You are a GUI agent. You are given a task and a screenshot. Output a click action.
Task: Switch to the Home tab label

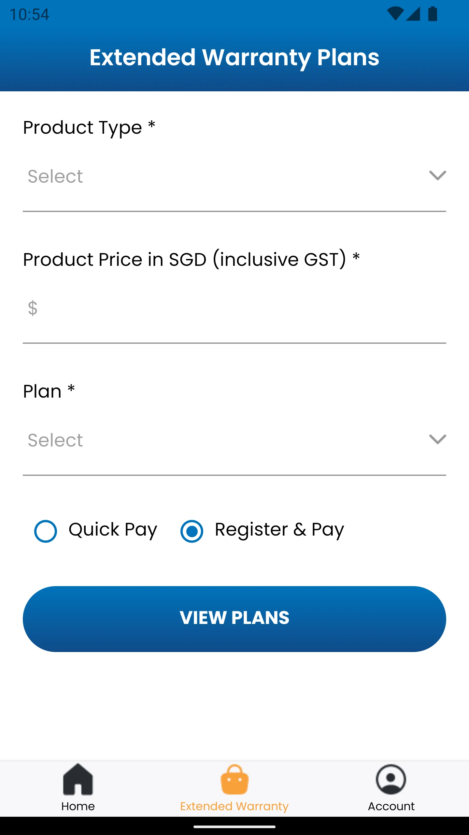(78, 806)
